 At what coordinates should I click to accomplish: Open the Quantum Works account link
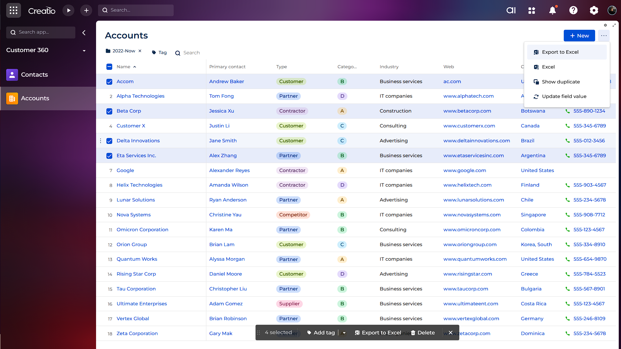click(137, 259)
